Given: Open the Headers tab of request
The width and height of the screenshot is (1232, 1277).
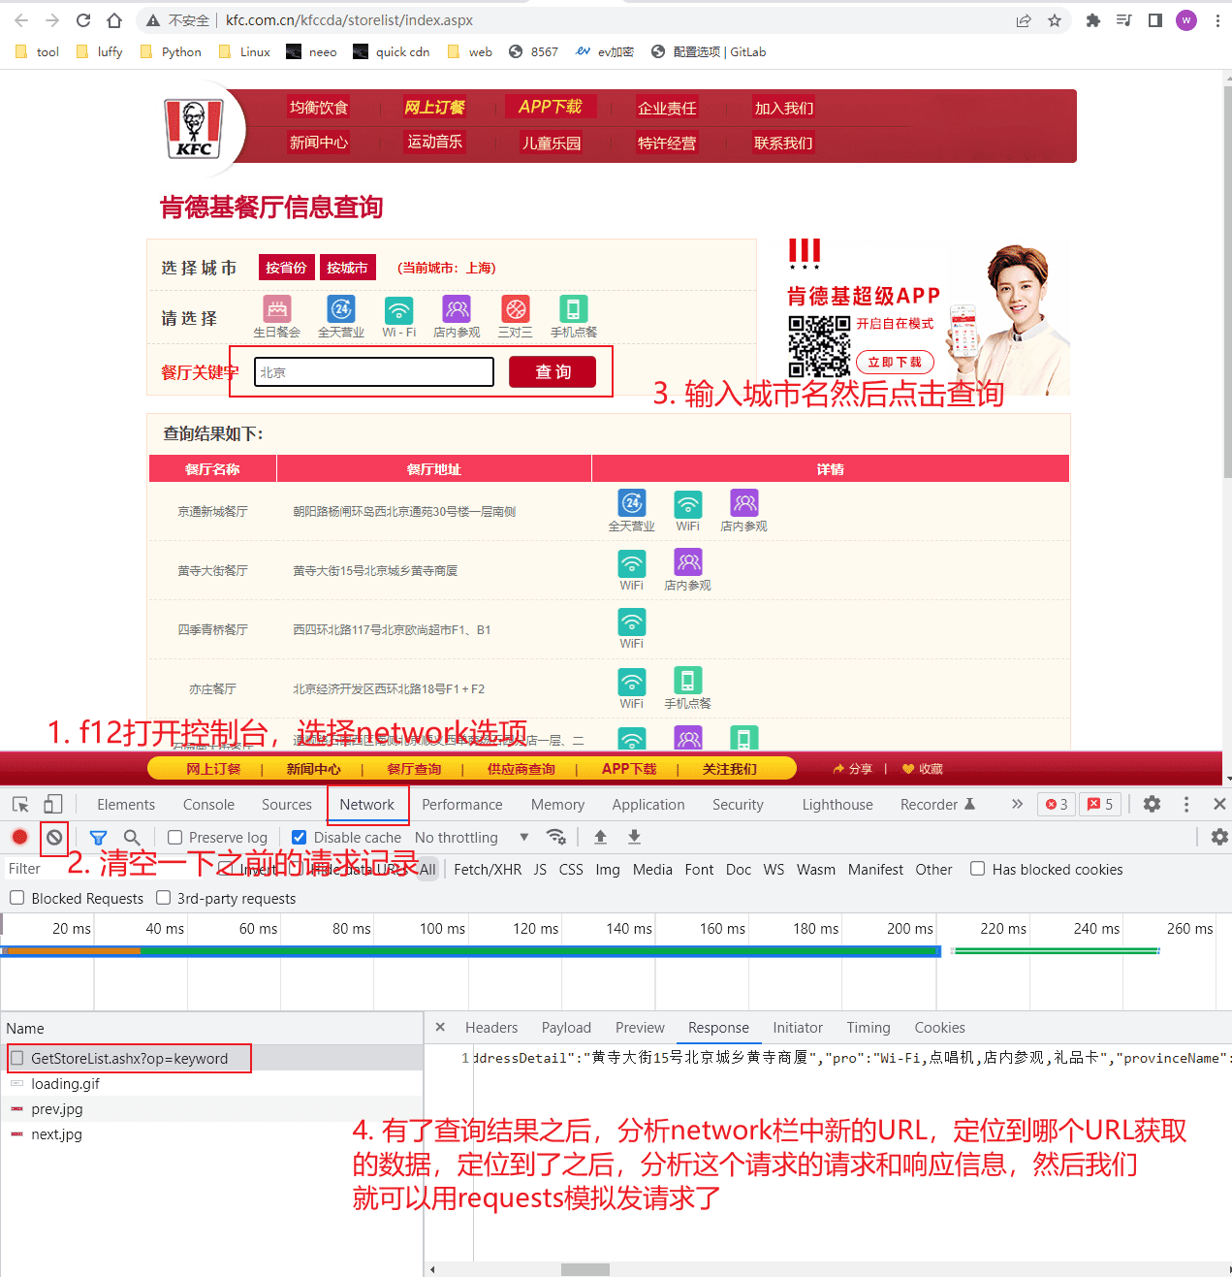Looking at the screenshot, I should pos(491,1028).
